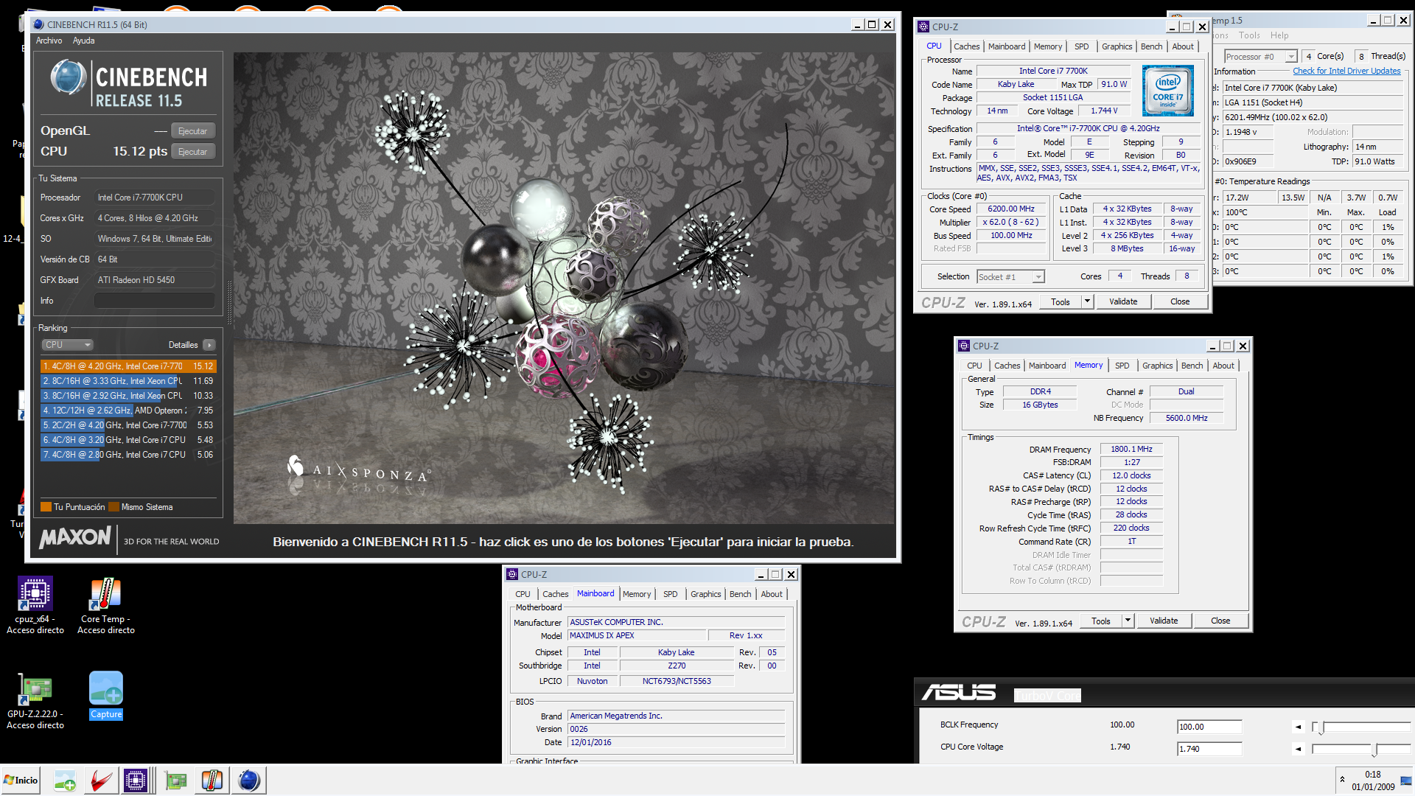The image size is (1415, 796).
Task: Switch to Bench tab in top CPU-Z window
Action: point(1151,46)
